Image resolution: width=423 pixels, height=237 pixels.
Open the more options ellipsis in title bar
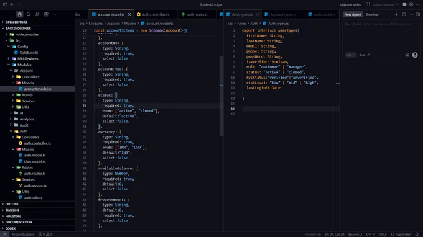[x=418, y=4]
